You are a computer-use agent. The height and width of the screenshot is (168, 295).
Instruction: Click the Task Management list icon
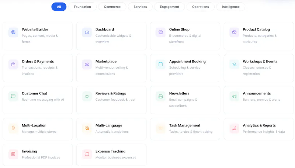pyautogui.click(x=160, y=128)
